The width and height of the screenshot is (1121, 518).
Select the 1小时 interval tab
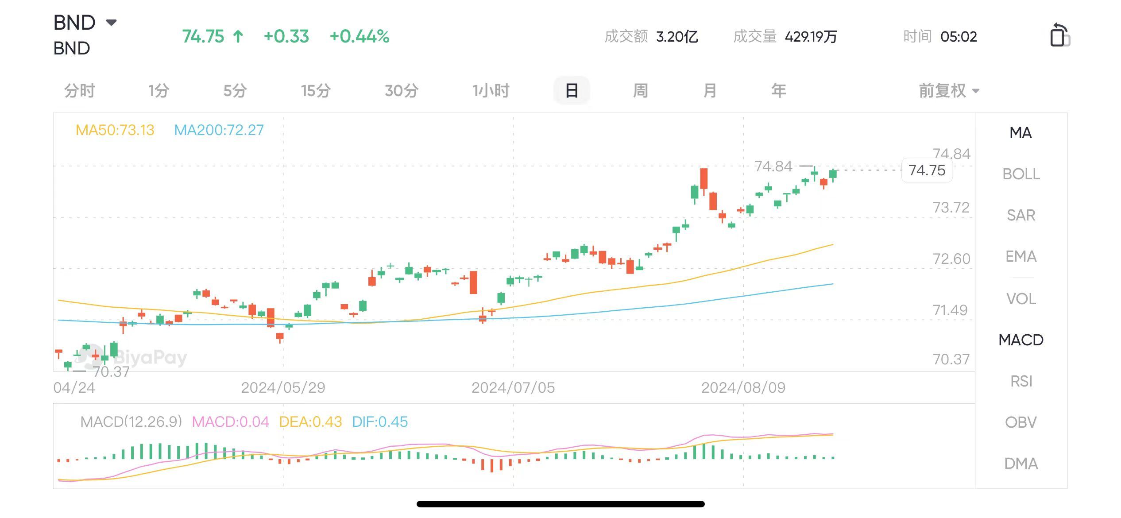[491, 91]
